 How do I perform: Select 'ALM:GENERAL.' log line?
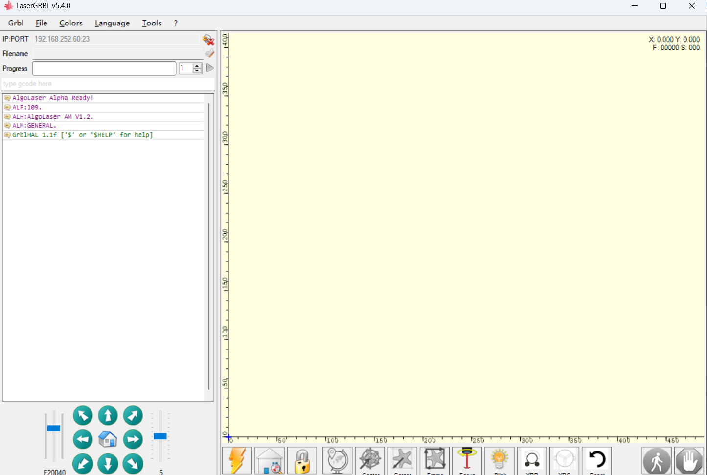[103, 126]
